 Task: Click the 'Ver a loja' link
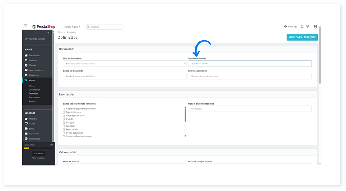pyautogui.click(x=291, y=27)
